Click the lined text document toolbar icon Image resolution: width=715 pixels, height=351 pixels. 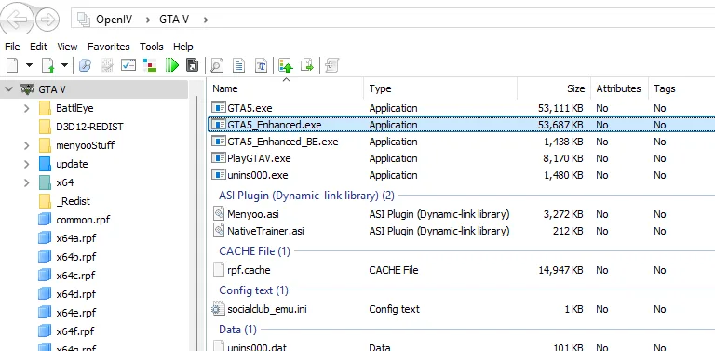pos(239,66)
